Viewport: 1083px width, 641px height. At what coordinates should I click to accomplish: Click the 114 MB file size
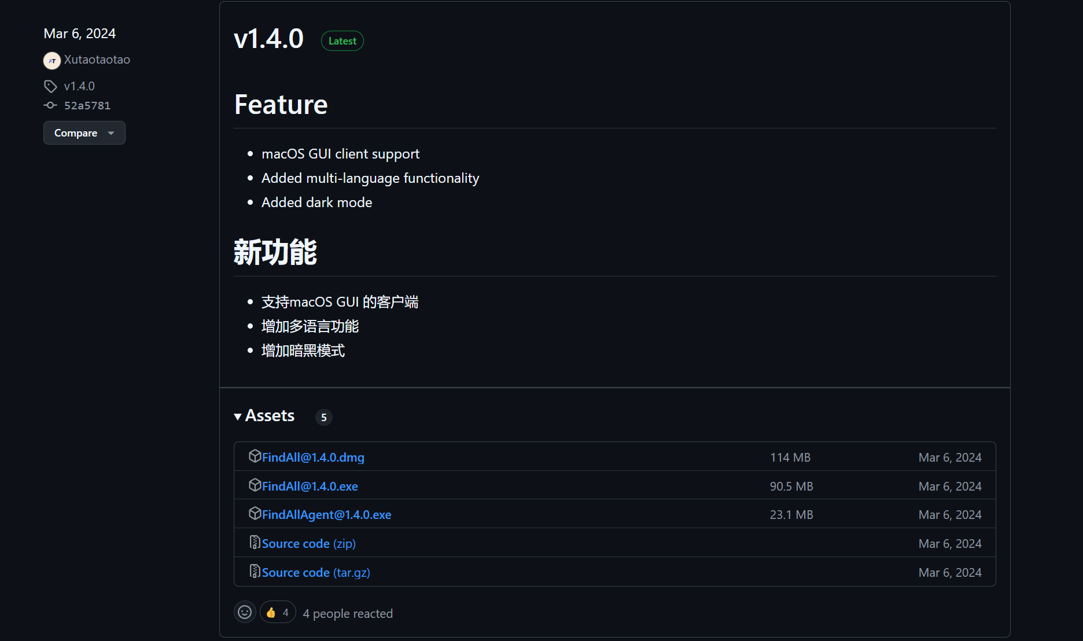790,458
